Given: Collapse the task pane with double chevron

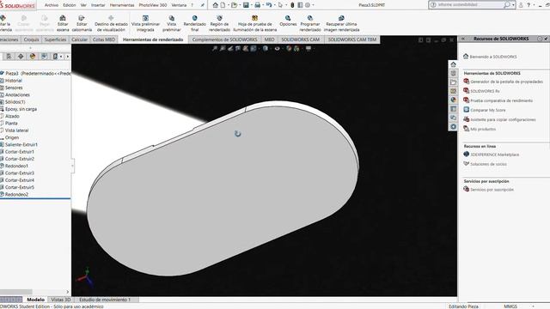Looking at the screenshot, I should [463, 39].
